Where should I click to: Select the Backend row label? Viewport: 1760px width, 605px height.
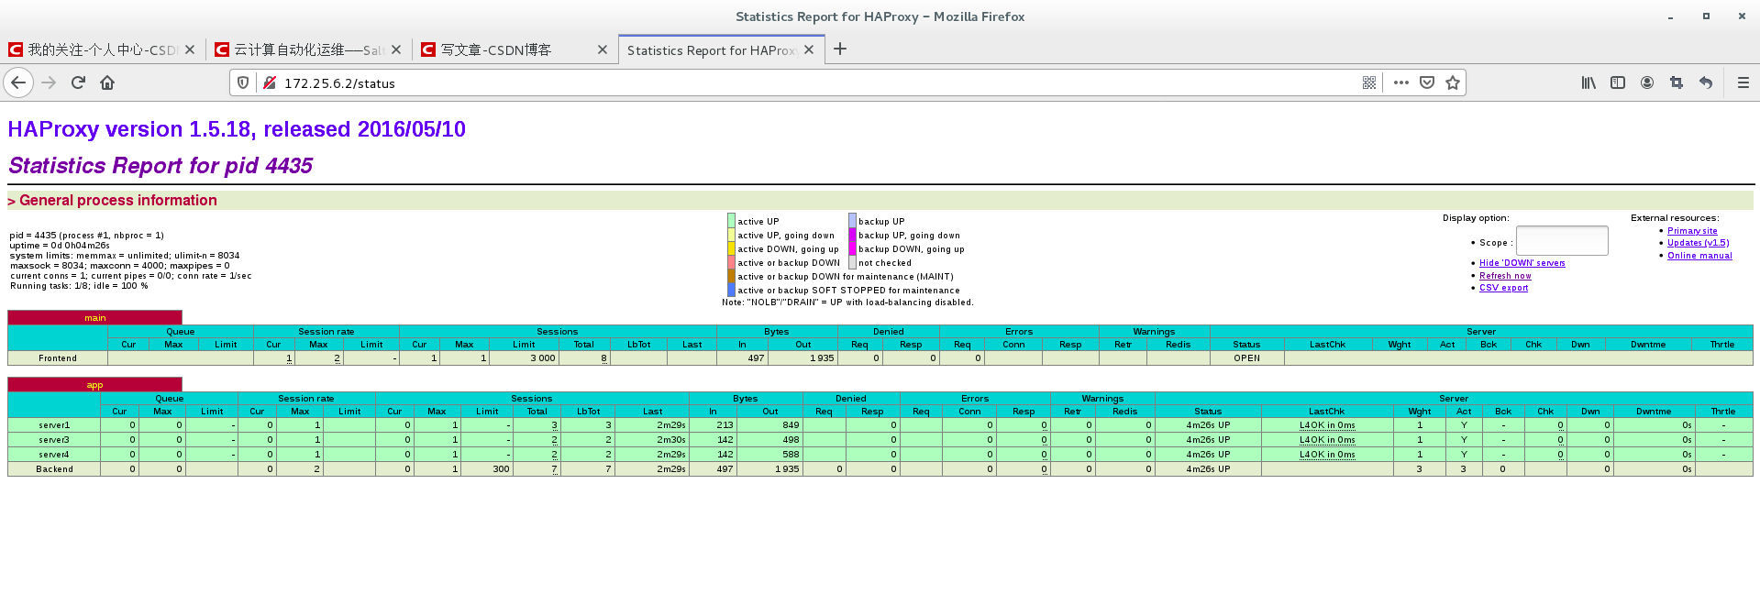click(54, 469)
